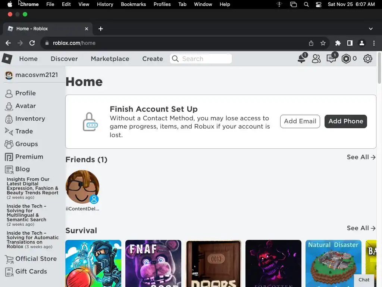Click the Add Phone button
Image resolution: width=382 pixels, height=287 pixels.
(346, 121)
